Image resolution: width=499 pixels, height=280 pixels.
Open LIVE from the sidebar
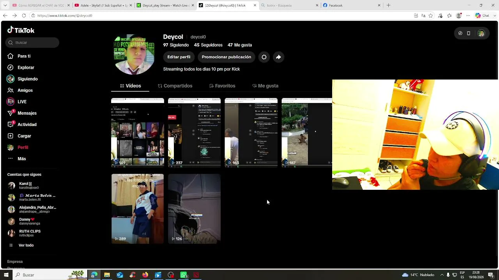click(x=17, y=101)
